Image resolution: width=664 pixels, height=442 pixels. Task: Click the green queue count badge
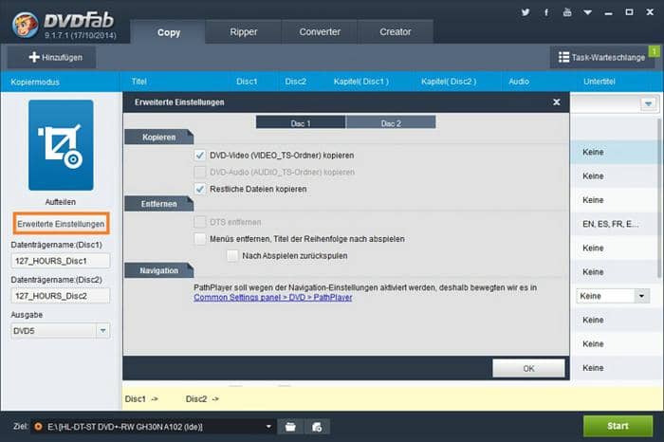pyautogui.click(x=655, y=51)
